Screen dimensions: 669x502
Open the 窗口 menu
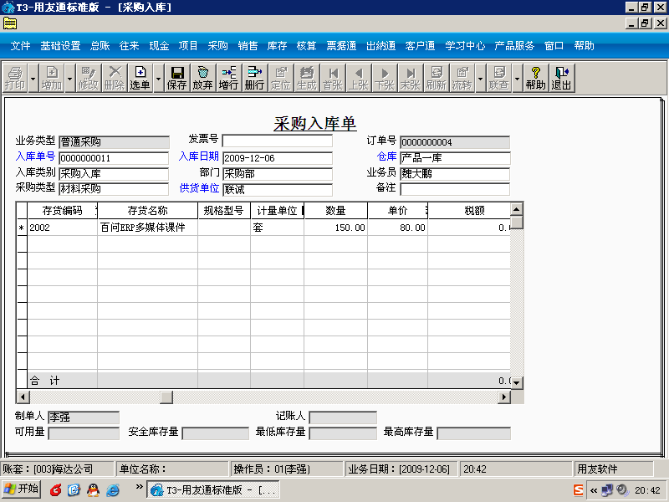pyautogui.click(x=554, y=46)
